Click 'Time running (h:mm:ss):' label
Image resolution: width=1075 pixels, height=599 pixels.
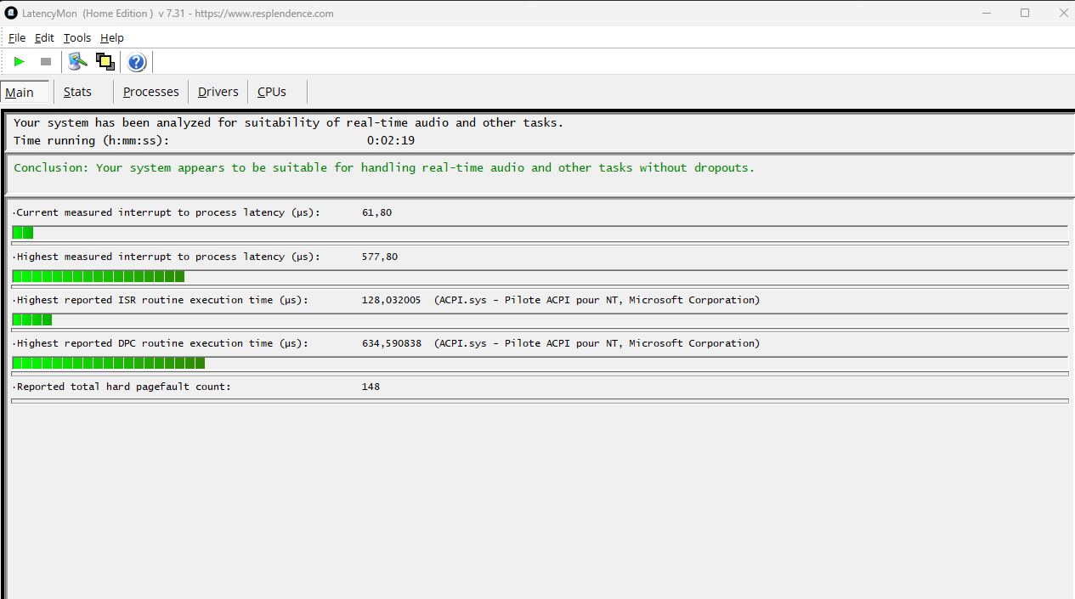click(x=92, y=140)
